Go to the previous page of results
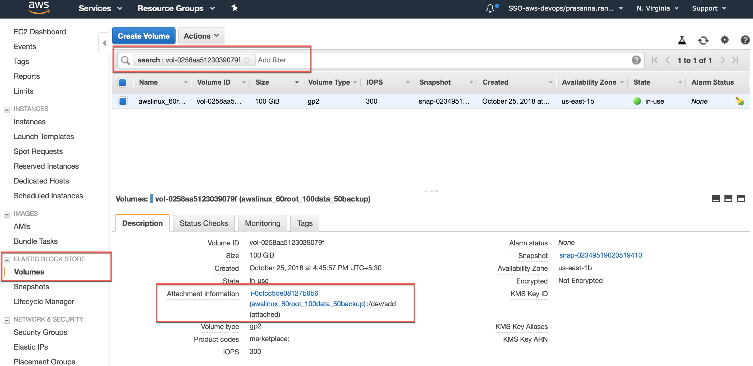Screen dimensions: 753x366 pos(667,60)
